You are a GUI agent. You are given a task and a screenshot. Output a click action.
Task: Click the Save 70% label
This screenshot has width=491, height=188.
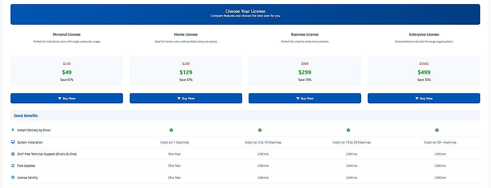tap(305, 80)
